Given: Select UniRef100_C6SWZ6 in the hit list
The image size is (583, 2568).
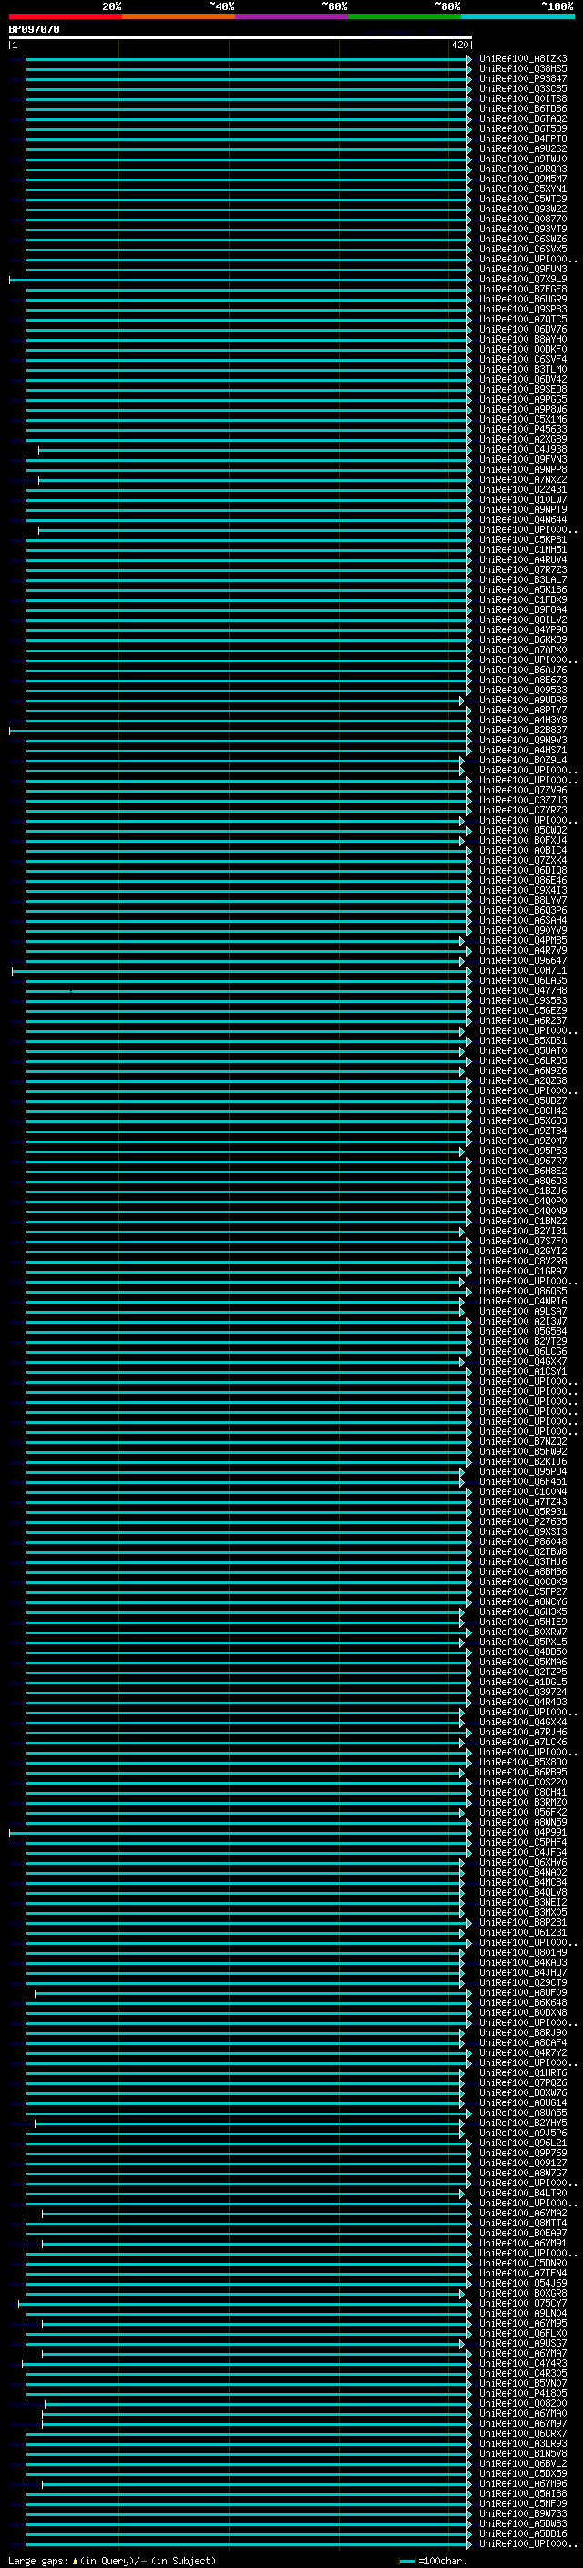Looking at the screenshot, I should 523,239.
